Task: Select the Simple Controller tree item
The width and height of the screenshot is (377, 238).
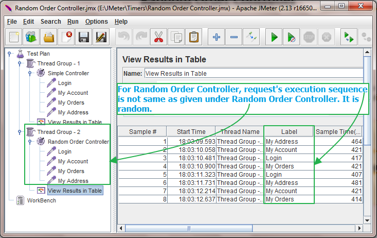Action: click(x=68, y=73)
